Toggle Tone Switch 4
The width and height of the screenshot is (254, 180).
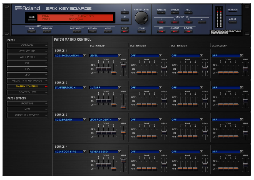tap(202, 22)
